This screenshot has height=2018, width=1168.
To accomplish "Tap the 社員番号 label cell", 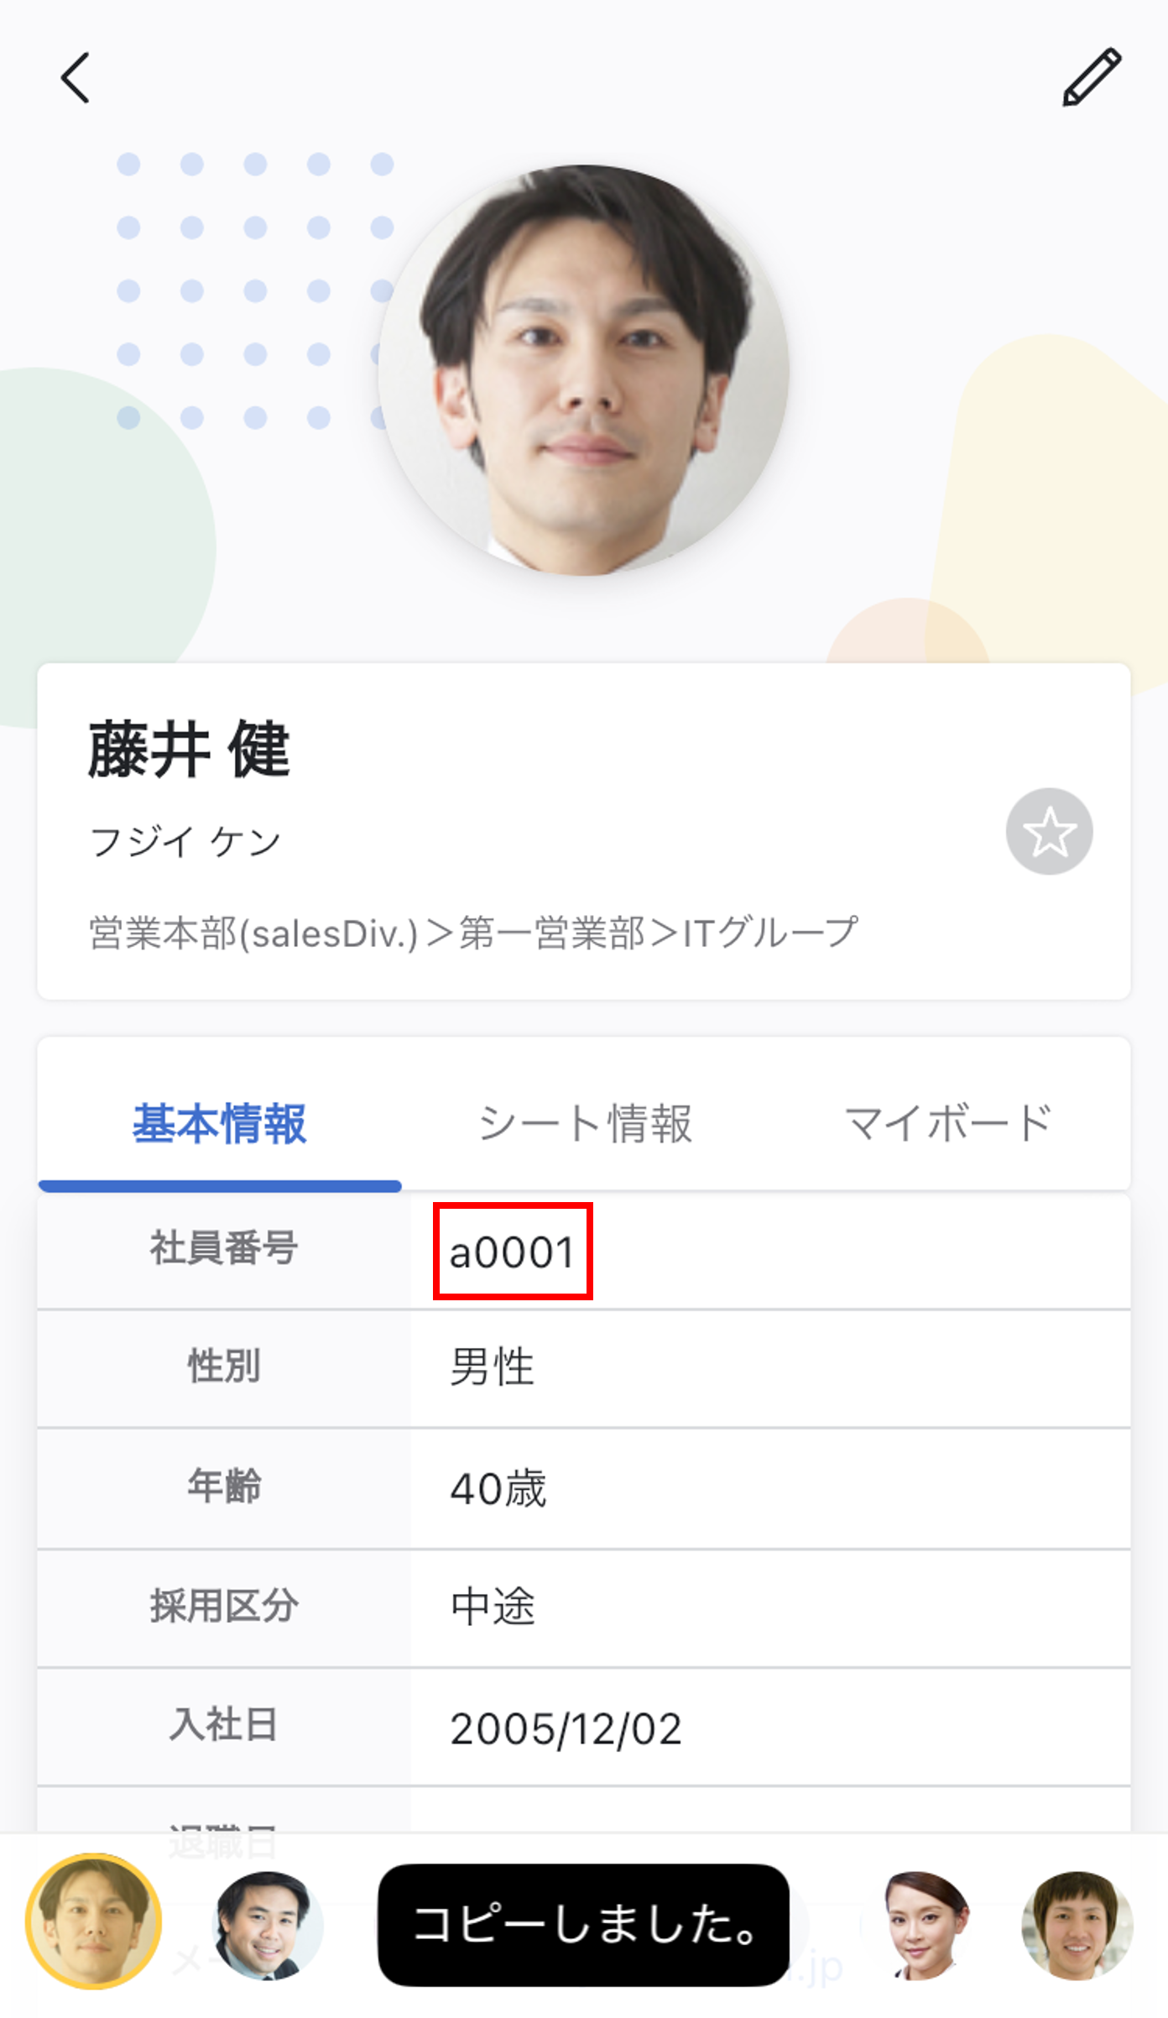I will 224,1248.
